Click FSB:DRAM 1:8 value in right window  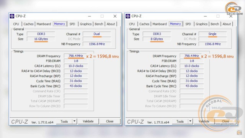tap(191, 61)
